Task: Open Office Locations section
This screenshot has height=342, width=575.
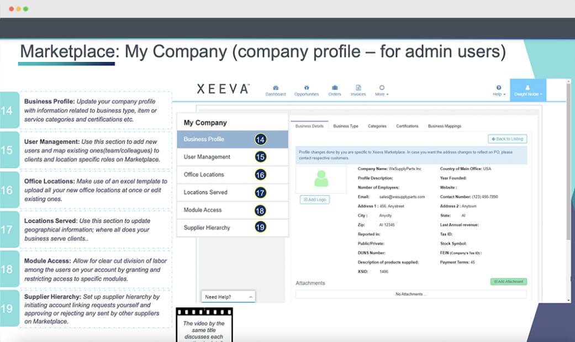Action: [233, 175]
